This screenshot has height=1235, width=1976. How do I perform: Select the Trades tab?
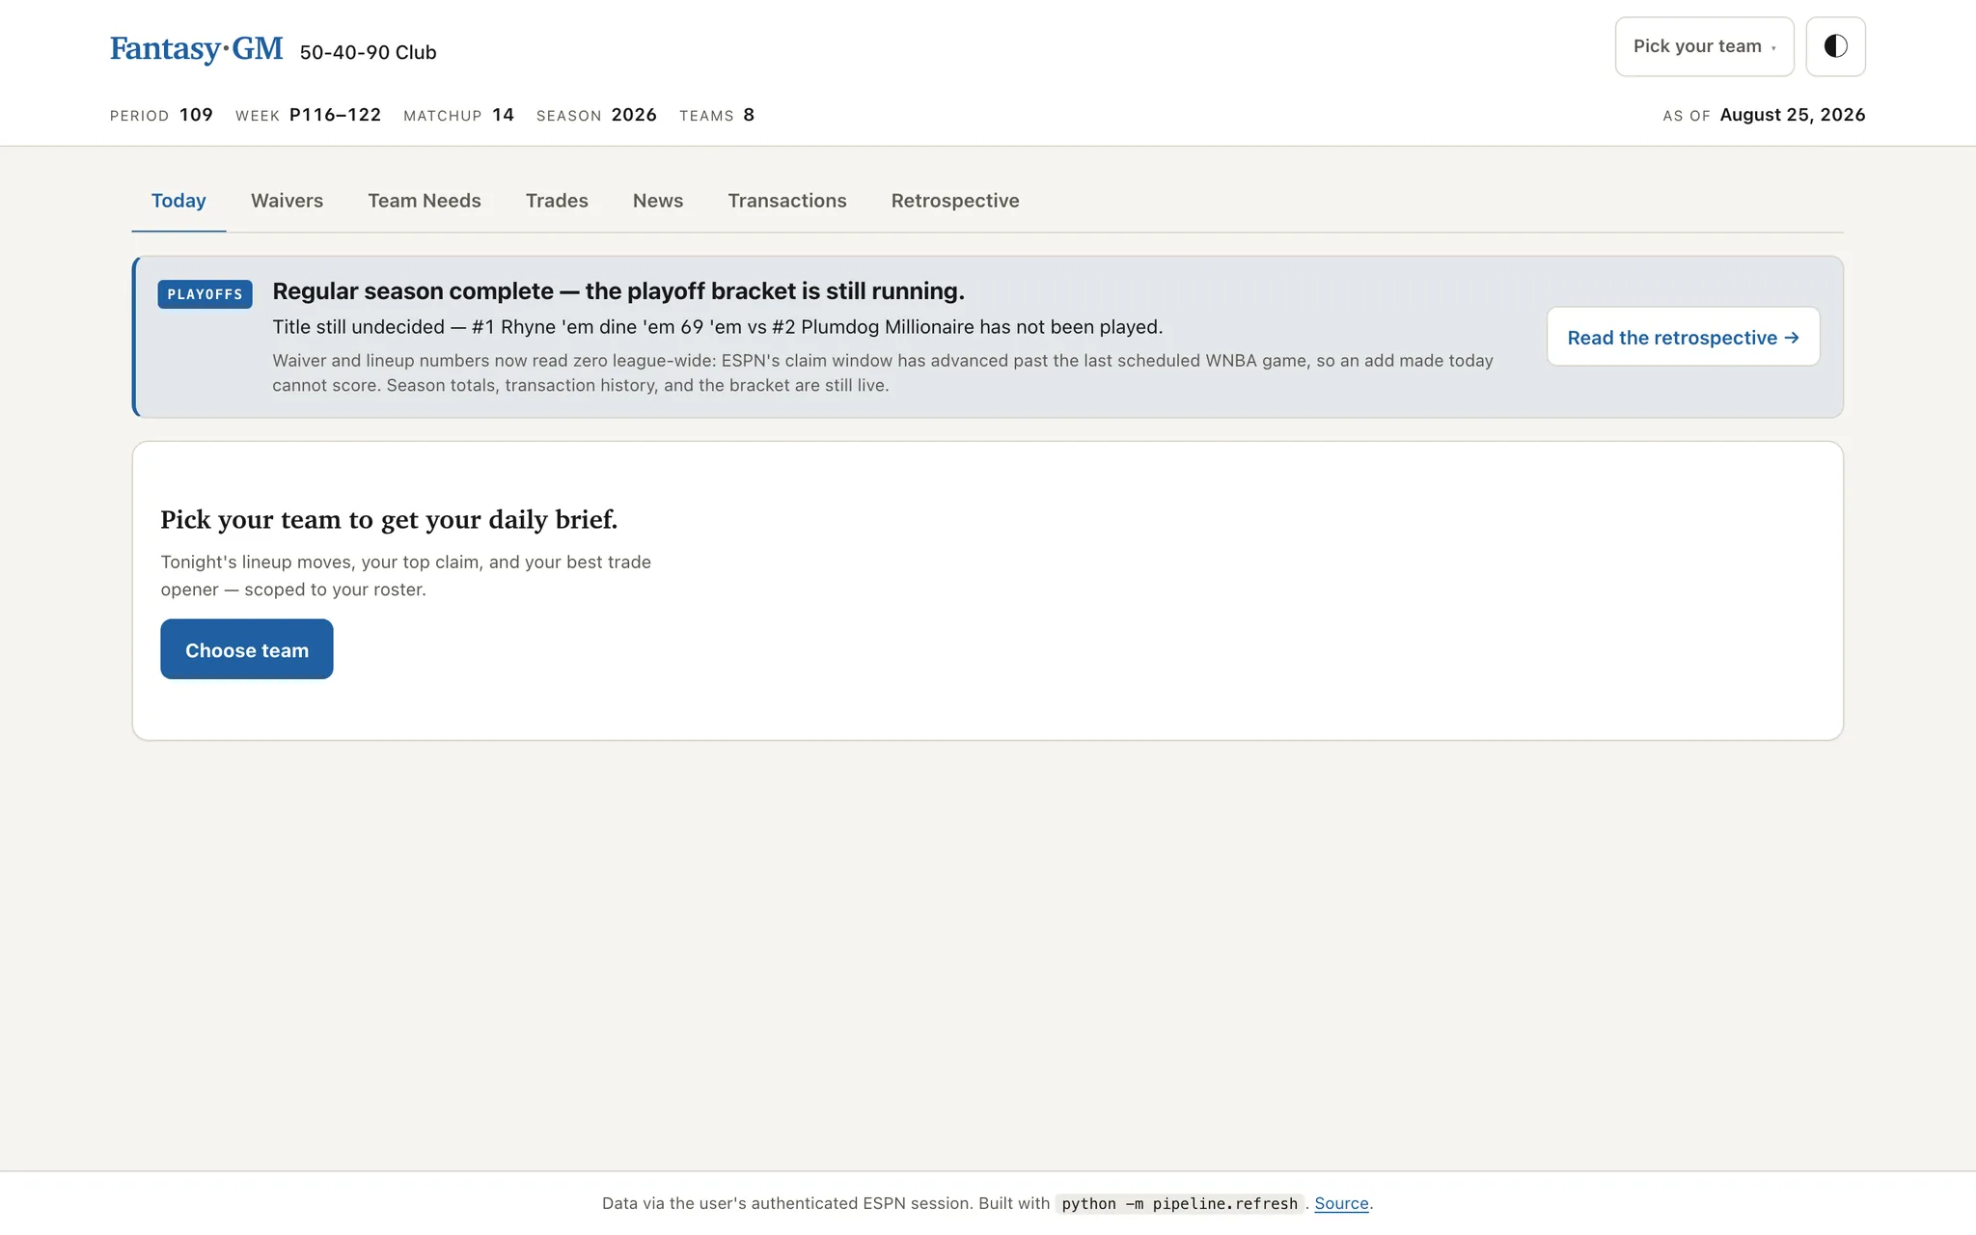point(557,201)
